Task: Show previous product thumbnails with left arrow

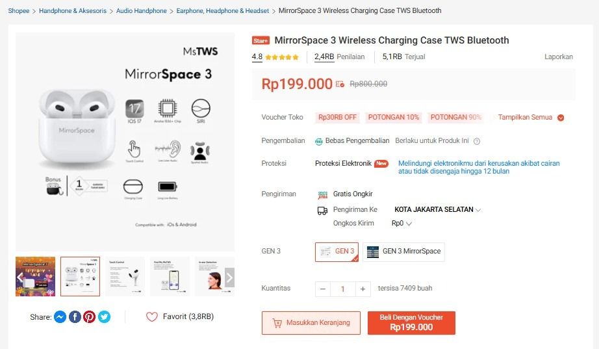Action: [20, 276]
